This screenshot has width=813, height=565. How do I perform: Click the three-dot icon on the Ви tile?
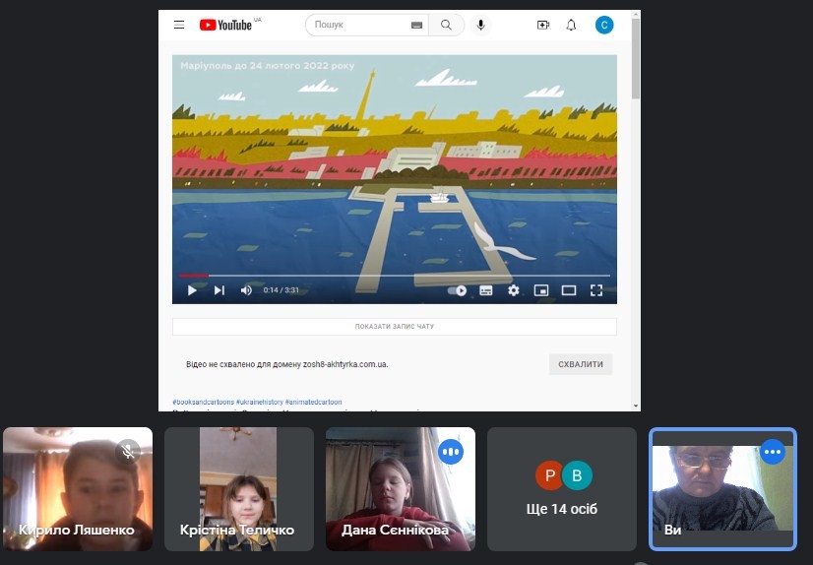[x=773, y=452]
